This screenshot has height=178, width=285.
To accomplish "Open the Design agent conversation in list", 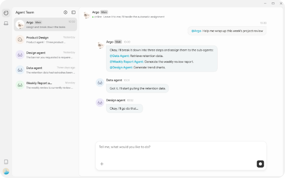I will click(x=46, y=55).
